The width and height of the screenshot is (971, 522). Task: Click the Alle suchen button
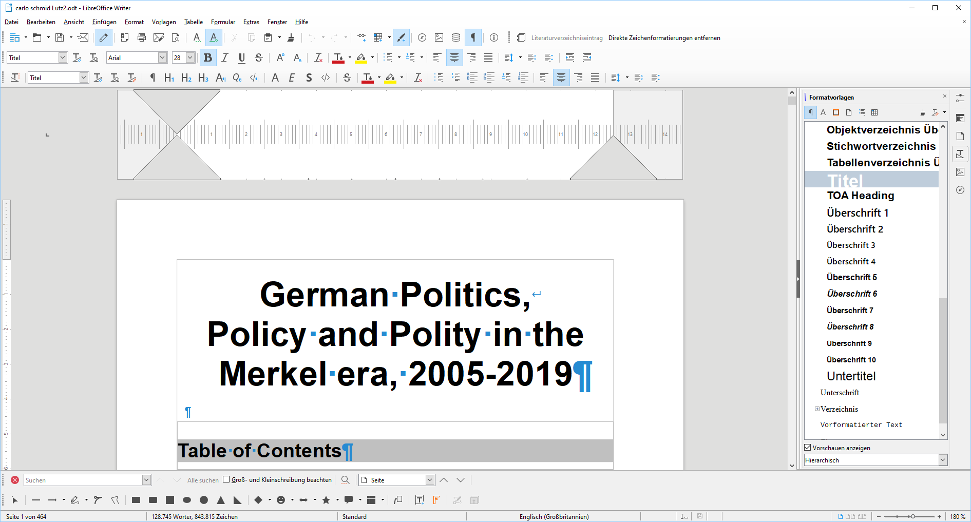(x=203, y=480)
